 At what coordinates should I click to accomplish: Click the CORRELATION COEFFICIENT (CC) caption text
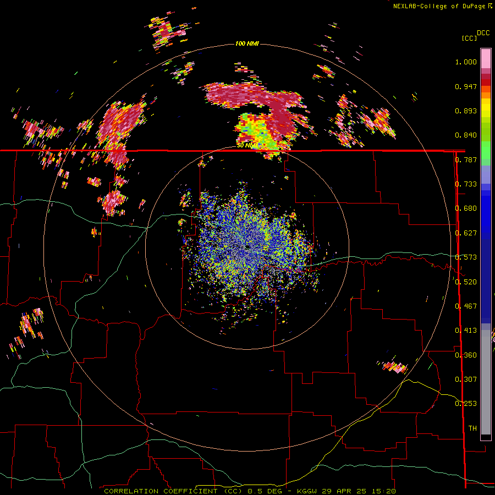(174, 491)
